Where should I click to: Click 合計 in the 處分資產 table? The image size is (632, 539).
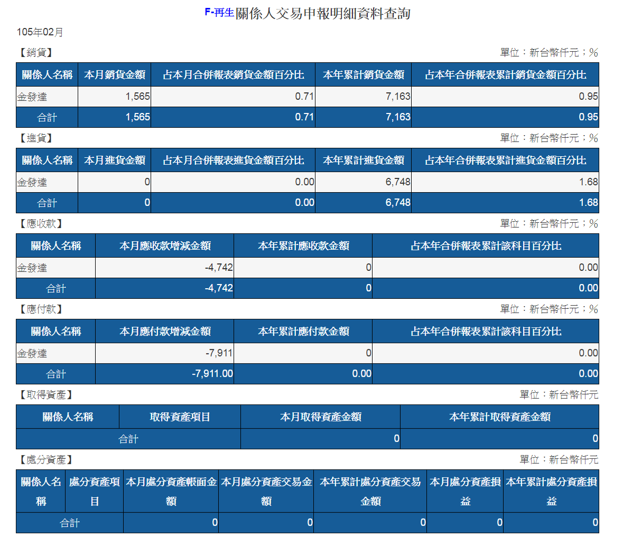point(70,523)
